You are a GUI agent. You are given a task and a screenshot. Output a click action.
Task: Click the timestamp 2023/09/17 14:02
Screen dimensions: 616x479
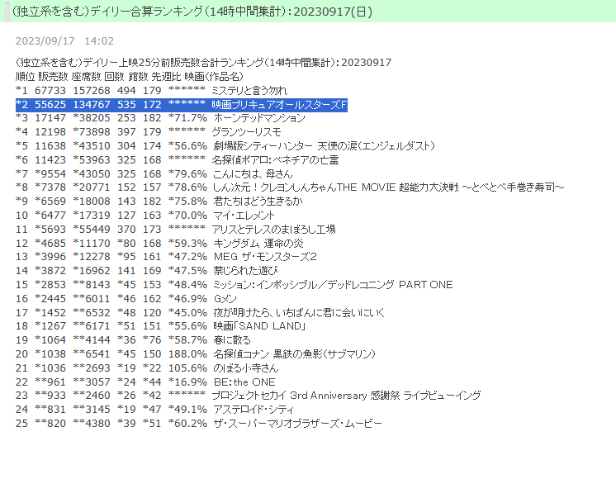pos(65,40)
